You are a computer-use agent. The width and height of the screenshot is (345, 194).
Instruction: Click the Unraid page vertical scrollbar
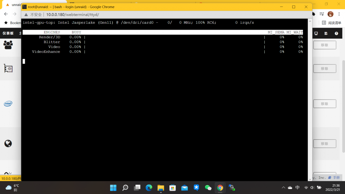(x=344, y=106)
